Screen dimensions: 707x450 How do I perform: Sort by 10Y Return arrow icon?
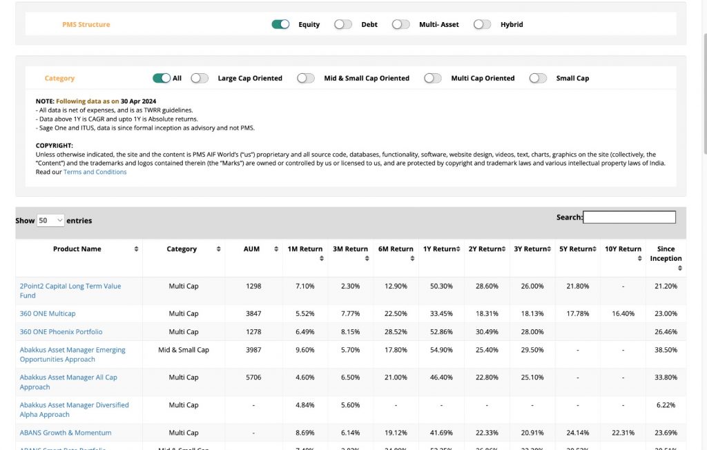(640, 258)
